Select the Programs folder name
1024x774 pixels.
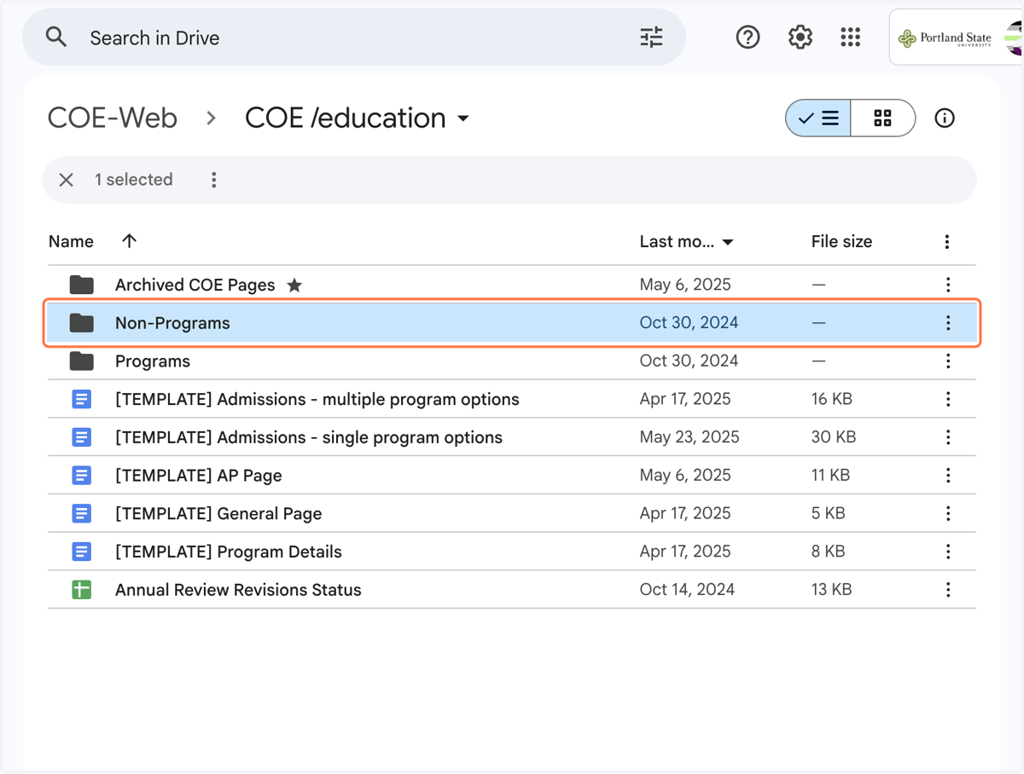pos(153,361)
